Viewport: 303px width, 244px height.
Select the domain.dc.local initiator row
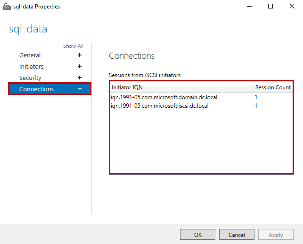click(164, 97)
